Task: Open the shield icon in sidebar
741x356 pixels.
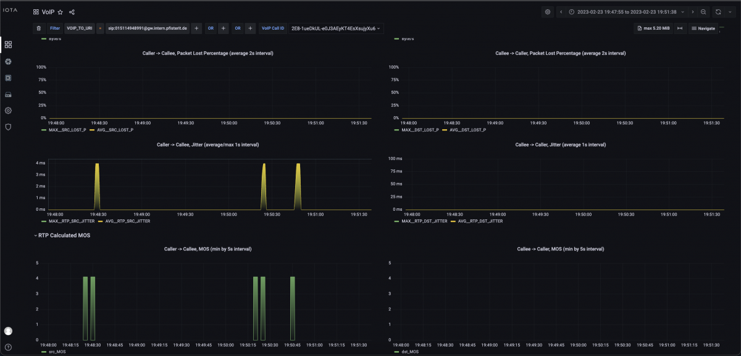Action: (x=8, y=127)
